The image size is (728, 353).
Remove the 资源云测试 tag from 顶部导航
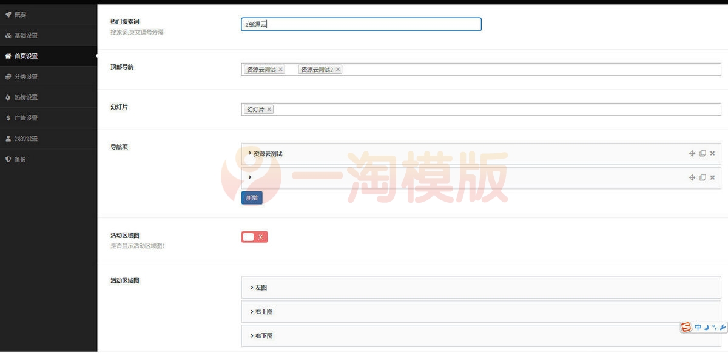(280, 69)
